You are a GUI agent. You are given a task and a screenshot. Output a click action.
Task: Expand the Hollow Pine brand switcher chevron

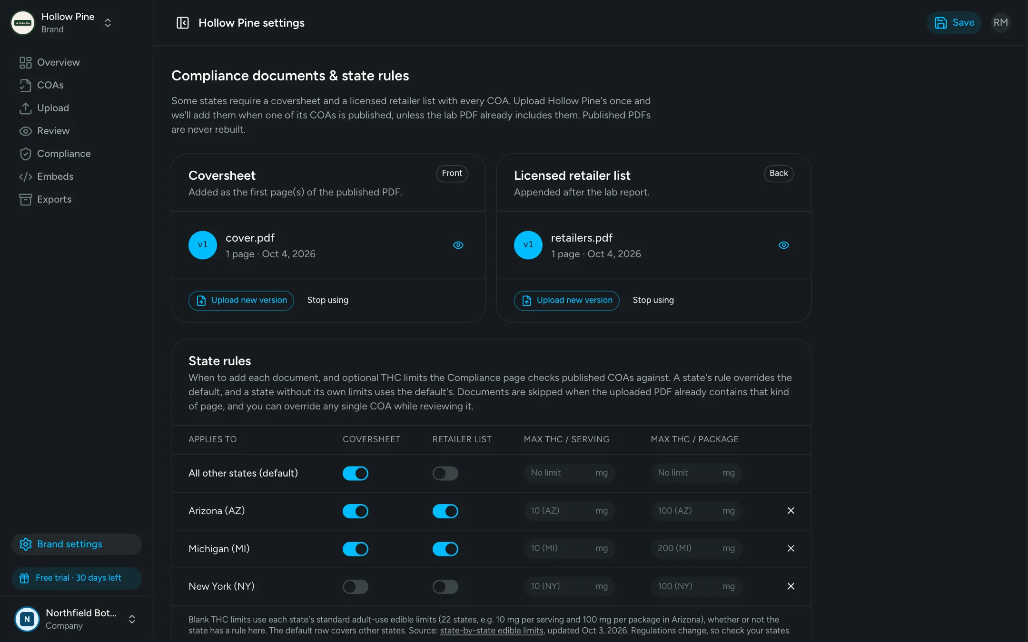coord(108,23)
